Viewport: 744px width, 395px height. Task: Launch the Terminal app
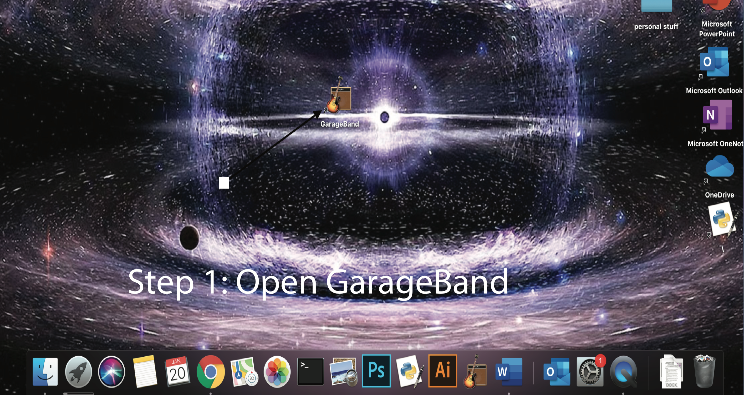click(310, 372)
